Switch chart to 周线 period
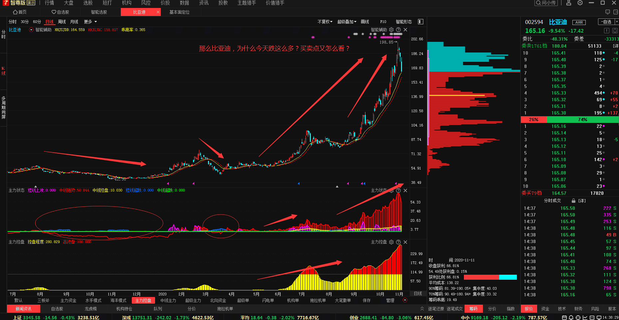The image size is (619, 320). pos(62,22)
